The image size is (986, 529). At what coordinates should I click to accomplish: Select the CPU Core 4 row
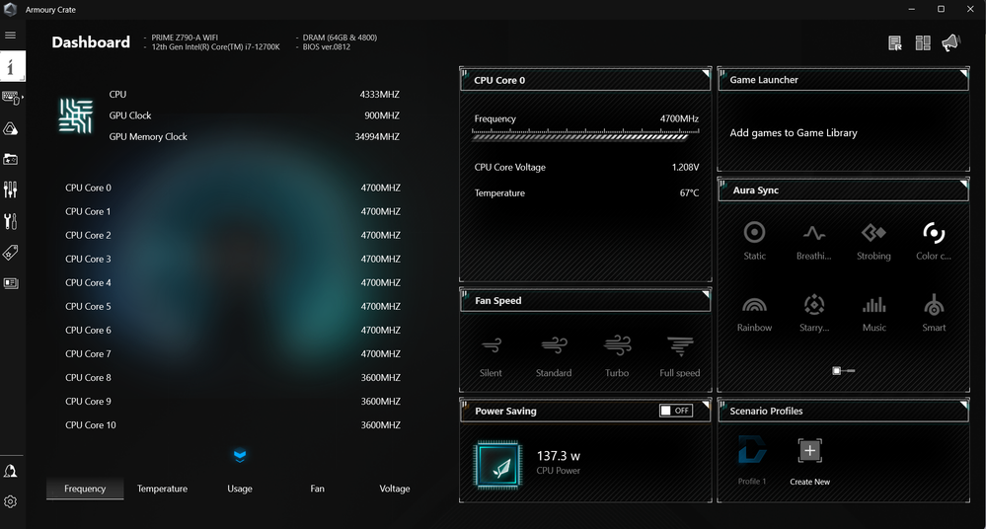233,283
